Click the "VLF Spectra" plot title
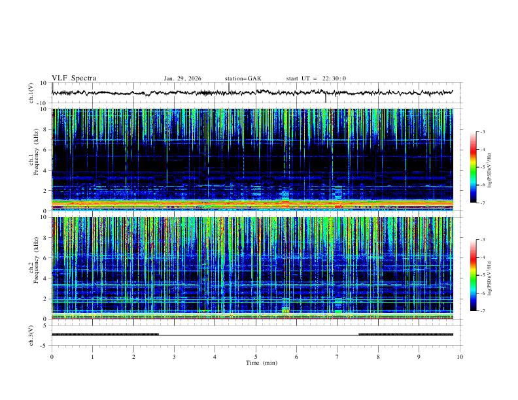The height and width of the screenshot is (400, 518). point(74,78)
